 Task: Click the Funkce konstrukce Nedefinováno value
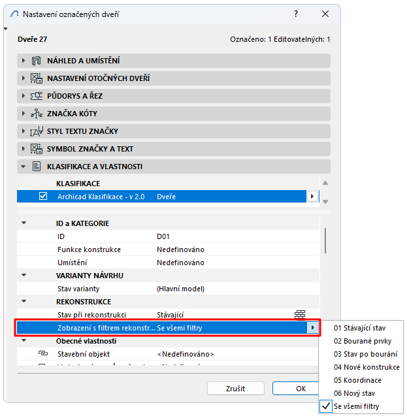(180, 249)
